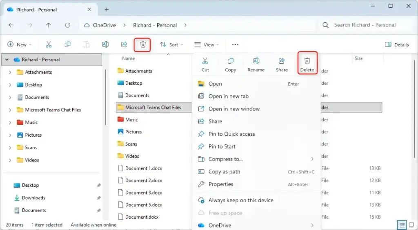Expand Scans in navigation tree
Image resolution: width=418 pixels, height=230 pixels.
point(10,148)
